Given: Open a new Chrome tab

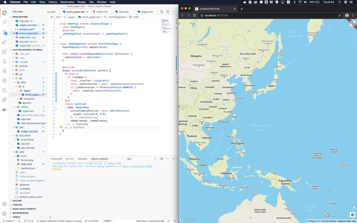Looking at the screenshot, I should click(x=242, y=9).
